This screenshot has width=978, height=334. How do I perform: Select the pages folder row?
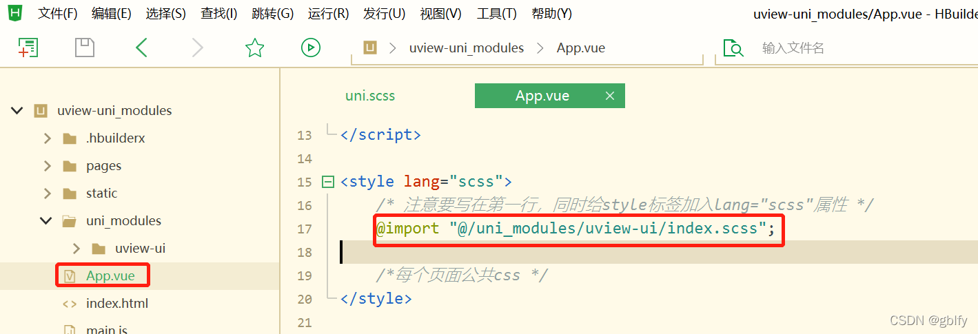tap(139, 166)
